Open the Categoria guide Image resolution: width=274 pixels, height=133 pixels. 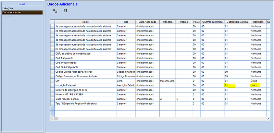pos(22,8)
